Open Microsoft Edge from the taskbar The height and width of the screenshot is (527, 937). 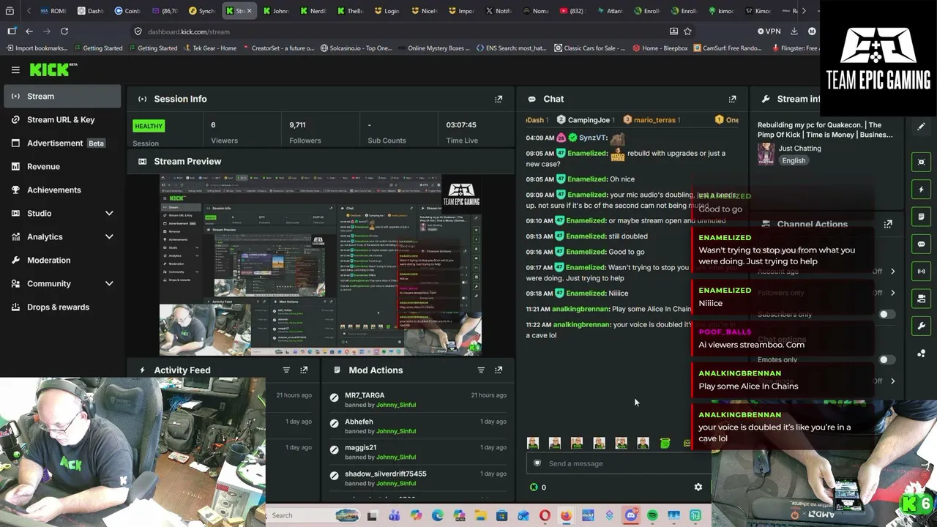(438, 515)
